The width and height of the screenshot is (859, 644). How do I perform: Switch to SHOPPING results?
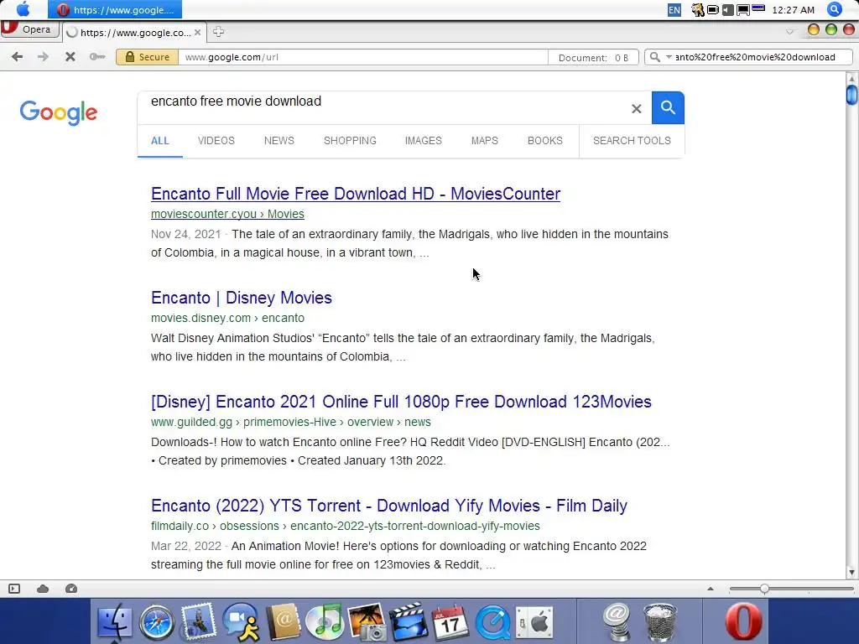tap(350, 141)
